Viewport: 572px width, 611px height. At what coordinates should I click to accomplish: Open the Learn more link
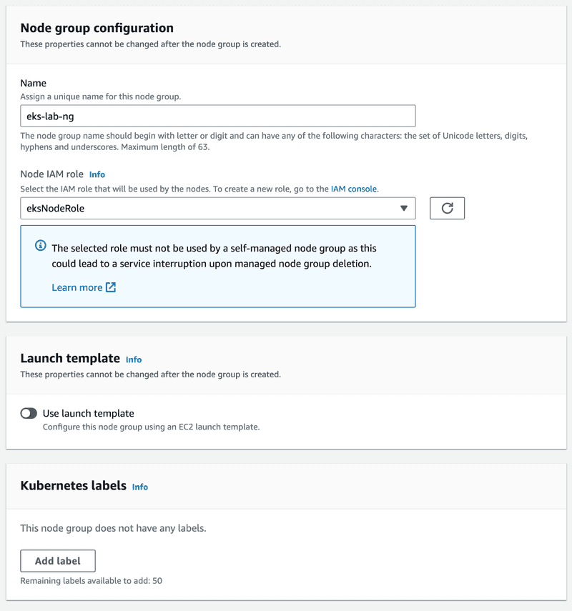[77, 287]
